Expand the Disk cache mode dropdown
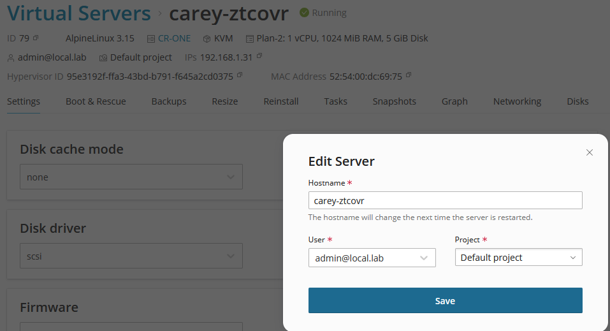This screenshot has width=610, height=331. click(x=131, y=177)
